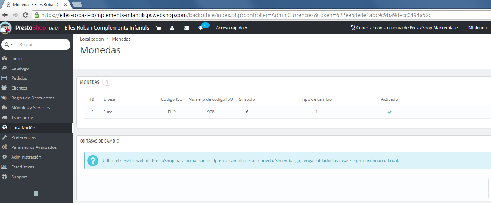This screenshot has width=491, height=203.
Task: Close the Monedas browser tab
Action: click(66, 5)
